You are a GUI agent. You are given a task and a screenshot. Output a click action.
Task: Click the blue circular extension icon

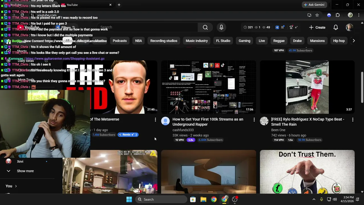(329, 15)
